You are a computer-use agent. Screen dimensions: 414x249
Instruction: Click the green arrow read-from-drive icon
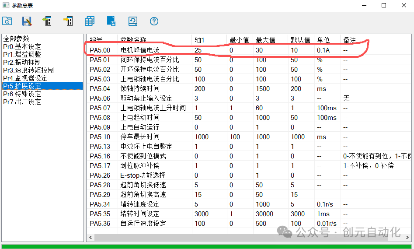point(47,21)
